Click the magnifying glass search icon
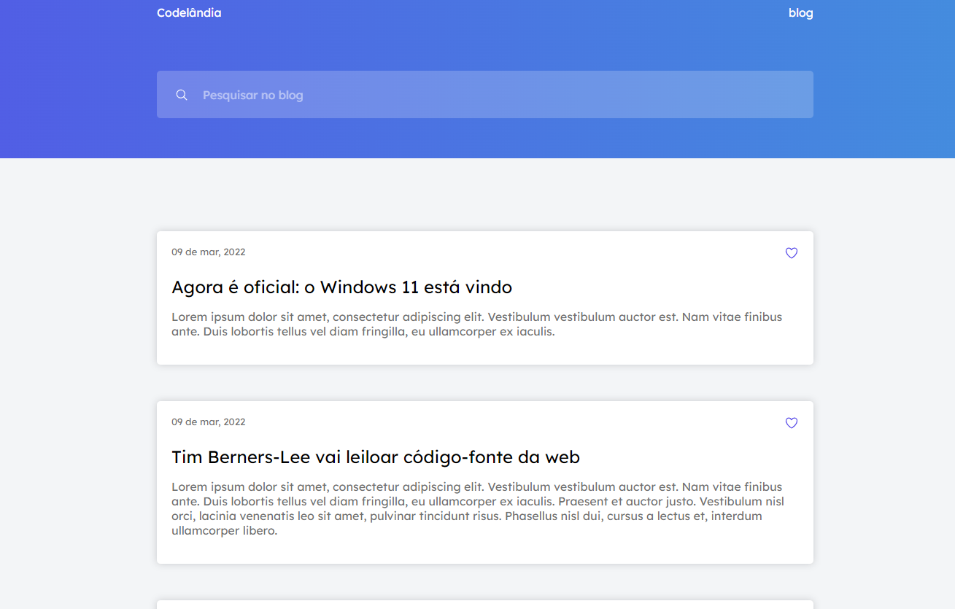The image size is (955, 609). tap(182, 95)
